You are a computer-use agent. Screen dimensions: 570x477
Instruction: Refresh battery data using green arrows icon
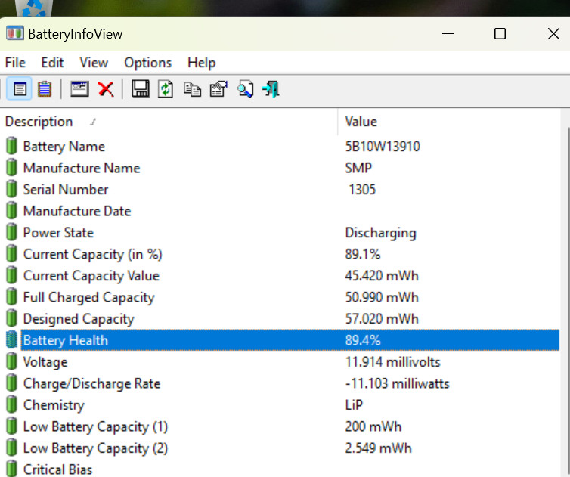(x=166, y=89)
